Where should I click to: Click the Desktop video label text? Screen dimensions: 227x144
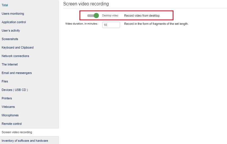tap(110, 16)
